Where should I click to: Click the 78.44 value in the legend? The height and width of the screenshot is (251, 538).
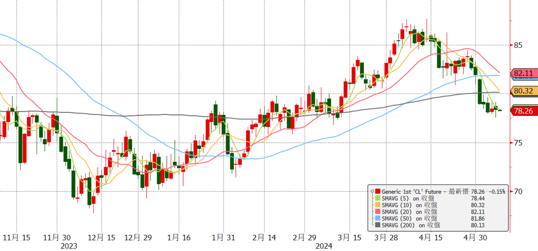click(477, 198)
